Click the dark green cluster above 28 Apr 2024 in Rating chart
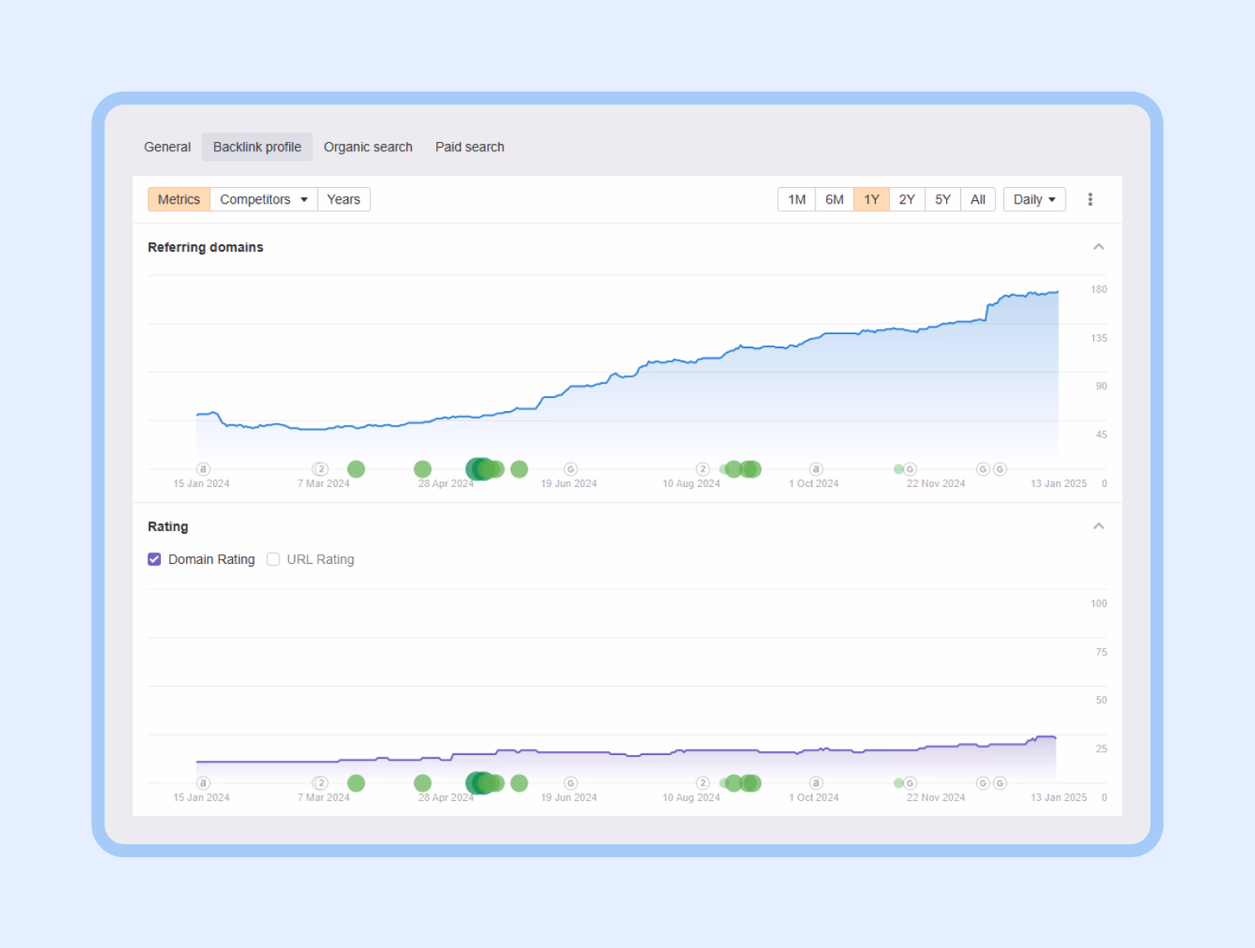Screen dimensions: 1255x948 coord(480,783)
